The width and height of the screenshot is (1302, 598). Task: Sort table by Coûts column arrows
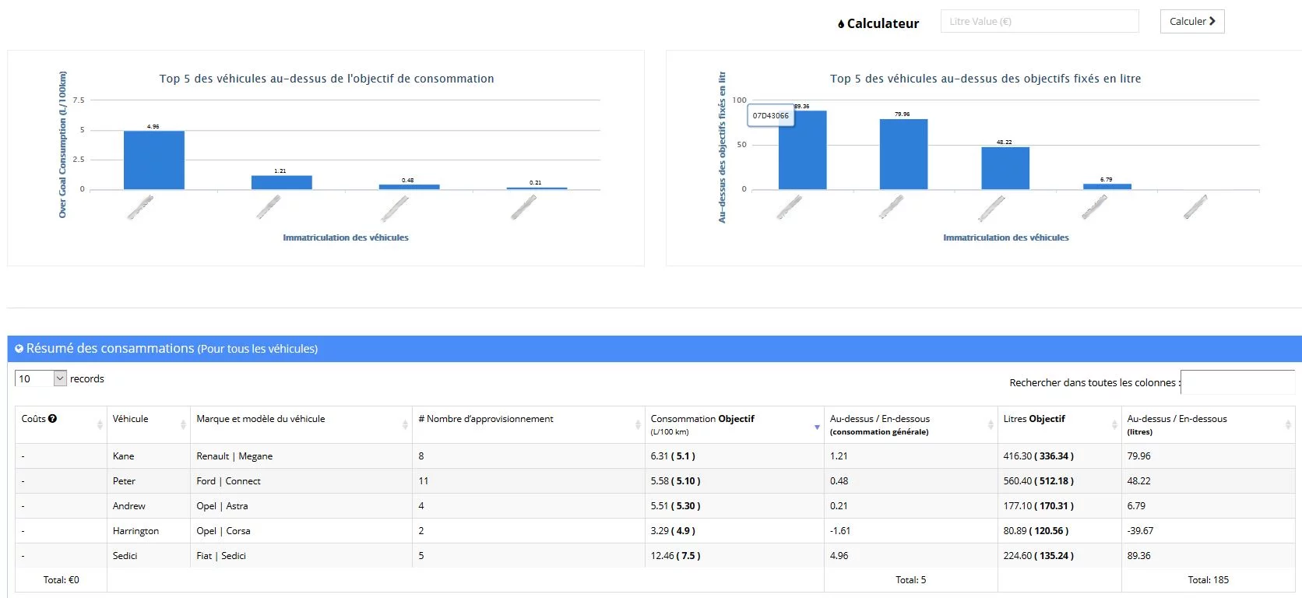click(100, 424)
